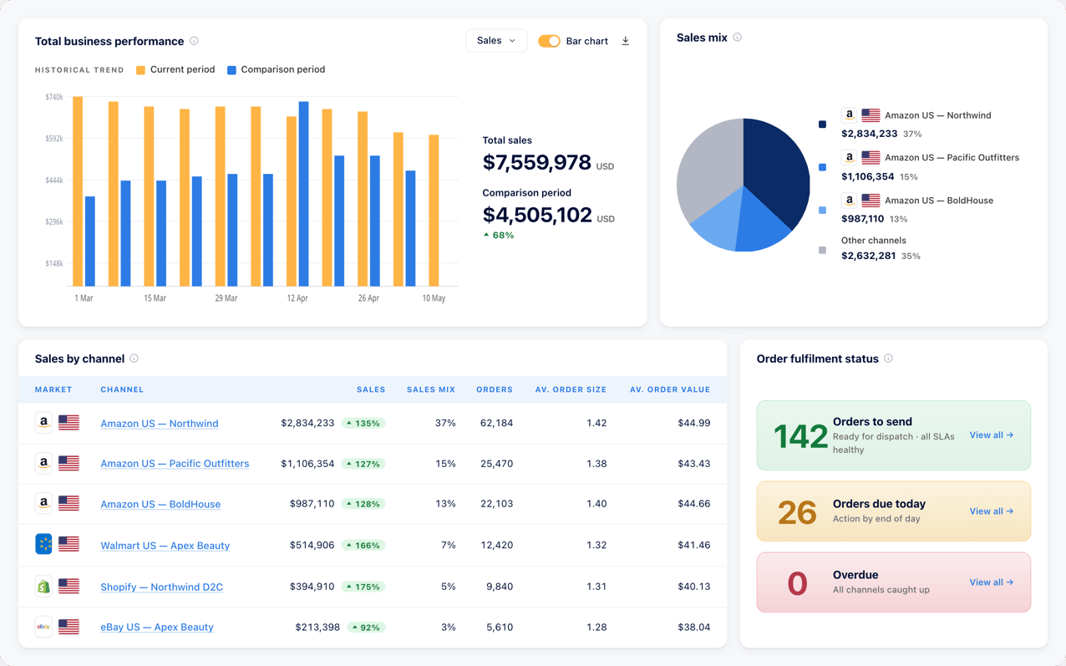Image resolution: width=1066 pixels, height=666 pixels.
Task: Click US flag in eBay US row
Action: click(x=69, y=627)
